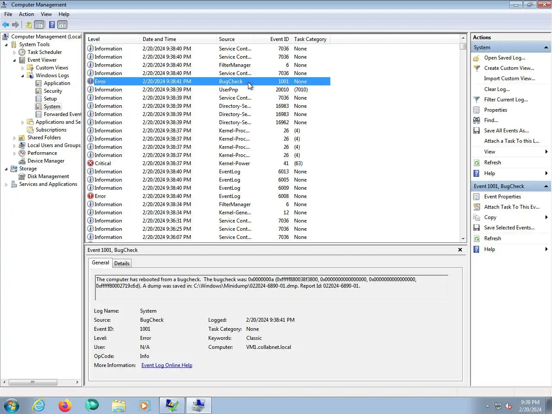Image resolution: width=552 pixels, height=414 pixels.
Task: Click Save Selected Events... action
Action: click(509, 228)
